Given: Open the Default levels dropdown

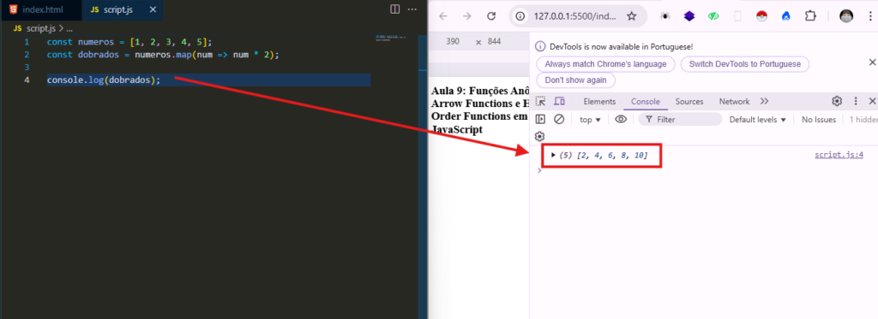Looking at the screenshot, I should (x=758, y=120).
